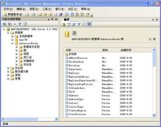161x127 pixels.
Task: Click the synchronize arrows icon in summary toolbar
Action: point(74,25)
